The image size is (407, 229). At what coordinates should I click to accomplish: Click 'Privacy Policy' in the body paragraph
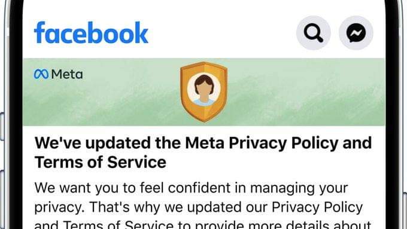pos(317,207)
